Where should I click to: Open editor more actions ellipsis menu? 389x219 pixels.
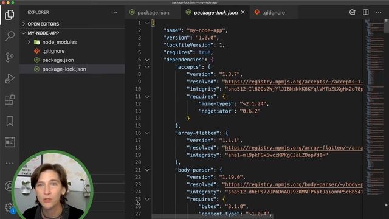coord(379,12)
